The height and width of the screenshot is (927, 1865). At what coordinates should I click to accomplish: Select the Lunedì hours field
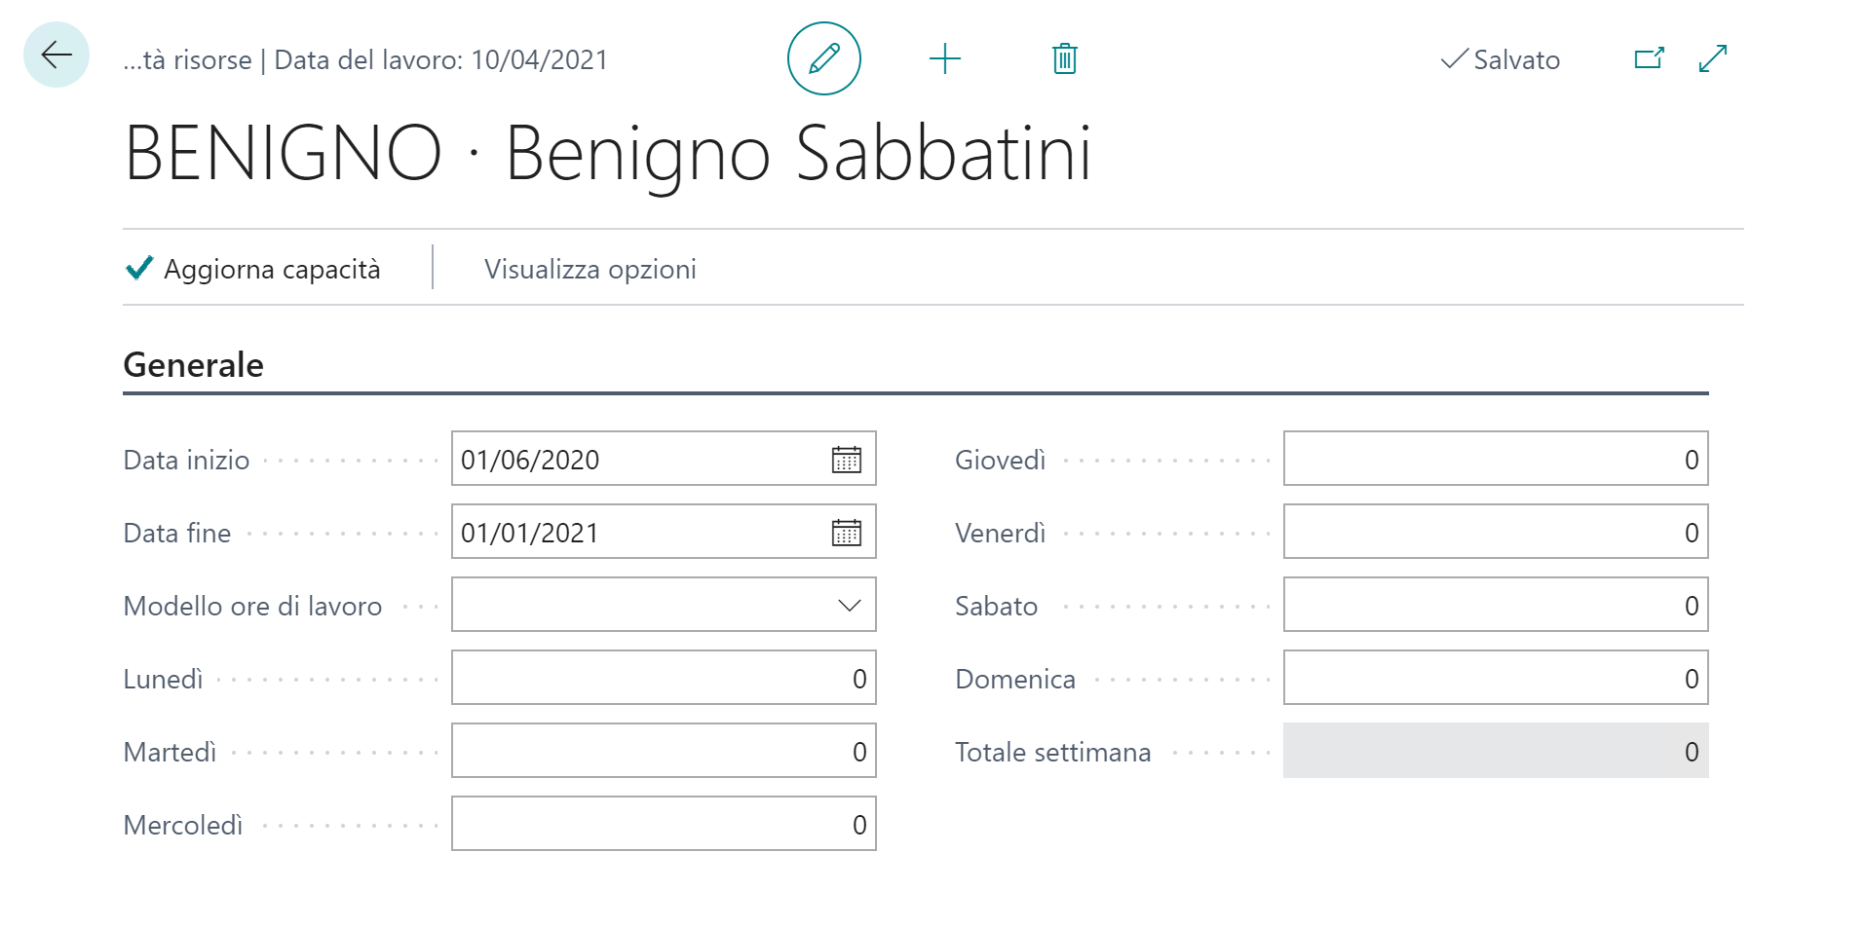point(663,677)
